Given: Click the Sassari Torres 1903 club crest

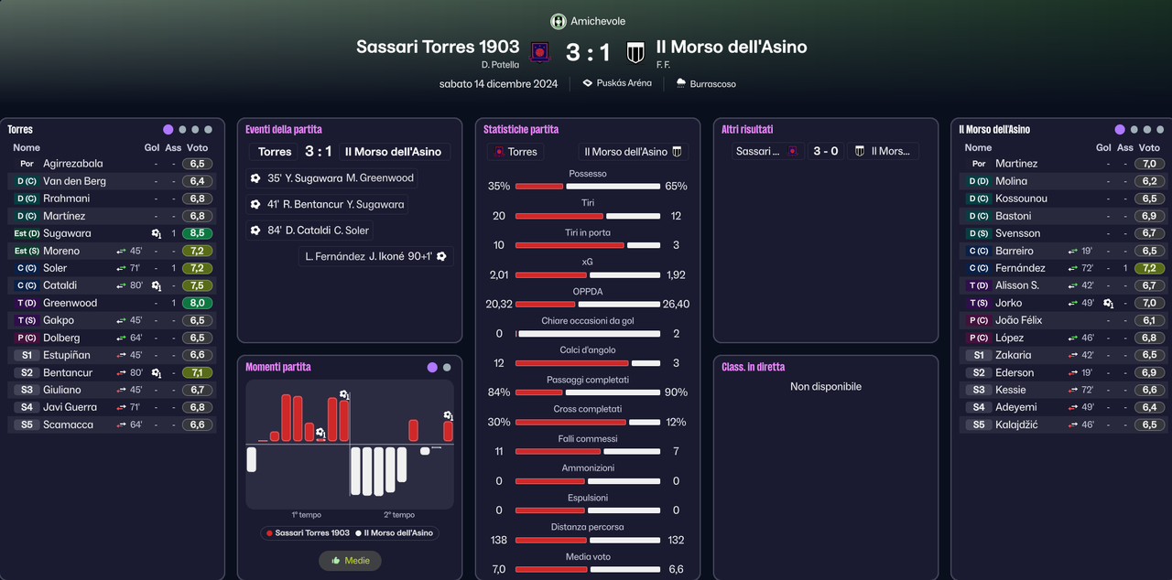Looking at the screenshot, I should tap(539, 52).
